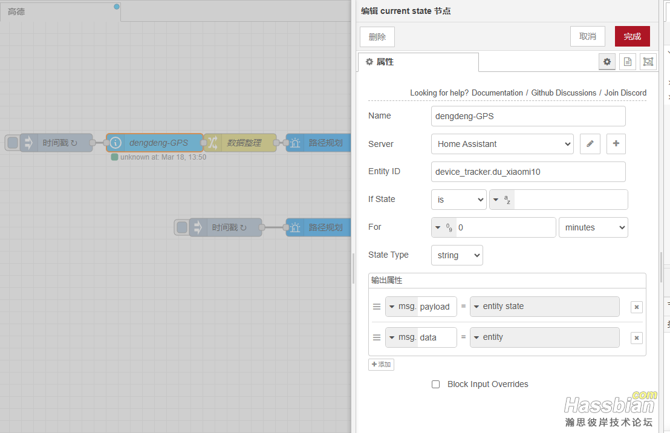The width and height of the screenshot is (670, 433).
Task: Open the Server dropdown
Action: (x=502, y=143)
